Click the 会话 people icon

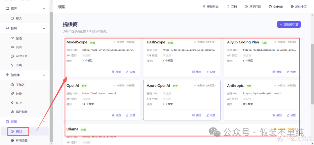(x=12, y=47)
